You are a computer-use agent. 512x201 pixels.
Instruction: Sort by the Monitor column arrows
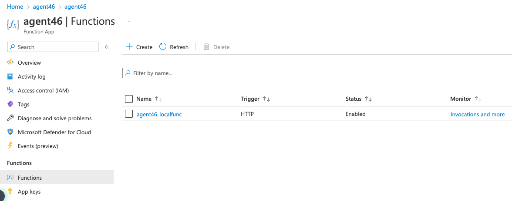478,99
